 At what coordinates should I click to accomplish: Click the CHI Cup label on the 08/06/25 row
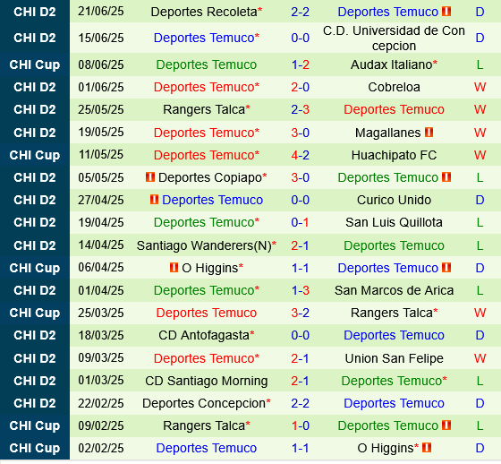[35, 64]
